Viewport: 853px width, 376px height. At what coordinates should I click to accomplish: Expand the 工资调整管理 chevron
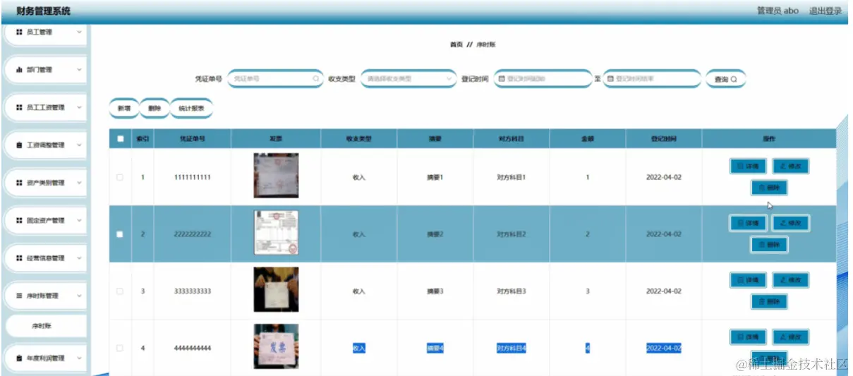pos(79,145)
